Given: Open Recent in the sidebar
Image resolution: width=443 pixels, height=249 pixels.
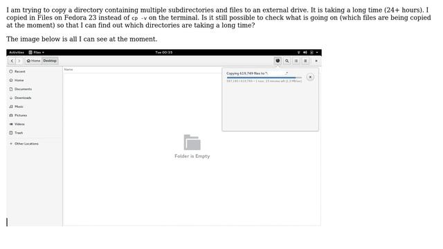Looking at the screenshot, I should click(34, 71).
